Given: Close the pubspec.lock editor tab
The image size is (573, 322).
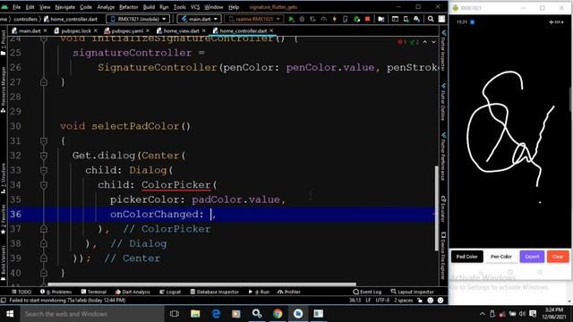Looking at the screenshot, I should (x=96, y=30).
